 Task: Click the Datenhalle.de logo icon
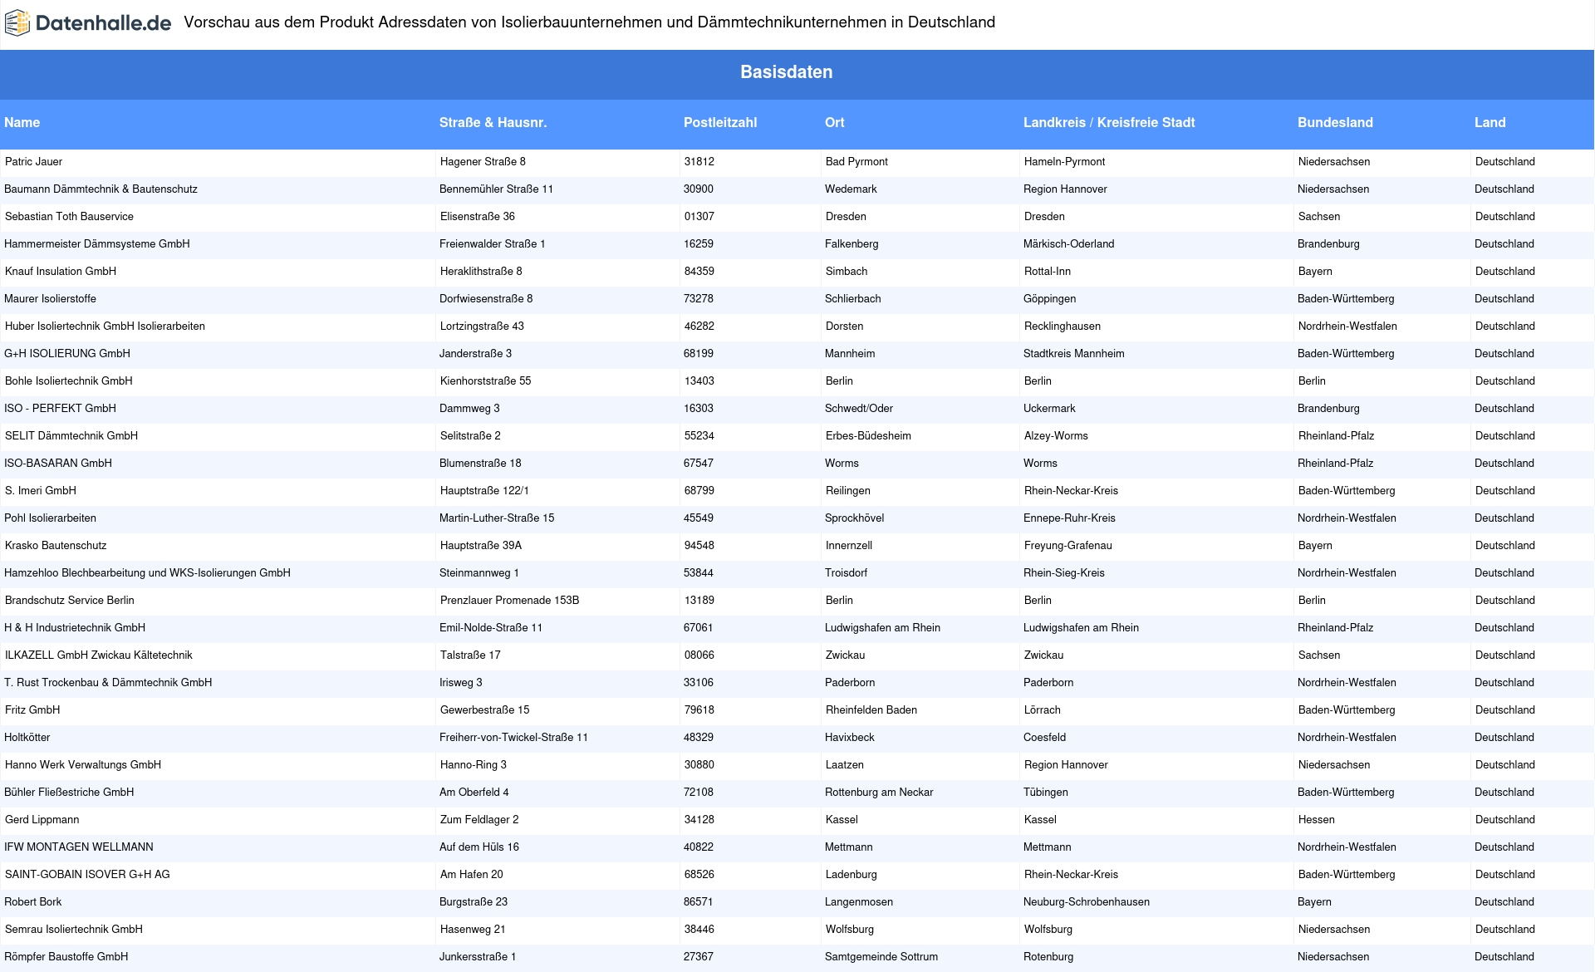[x=17, y=23]
